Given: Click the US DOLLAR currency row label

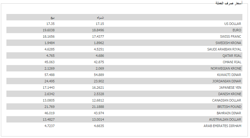Looking at the screenshot, I should [233, 24].
